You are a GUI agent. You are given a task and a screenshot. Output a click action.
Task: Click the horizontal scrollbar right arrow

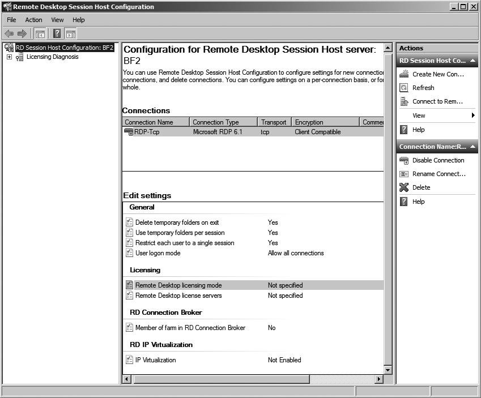point(379,379)
